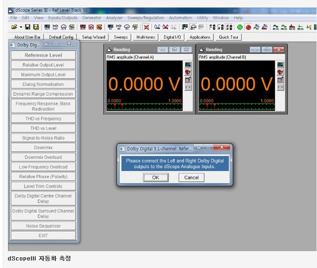
Task: Click the Channel B bargraph scale
Action: (237, 106)
